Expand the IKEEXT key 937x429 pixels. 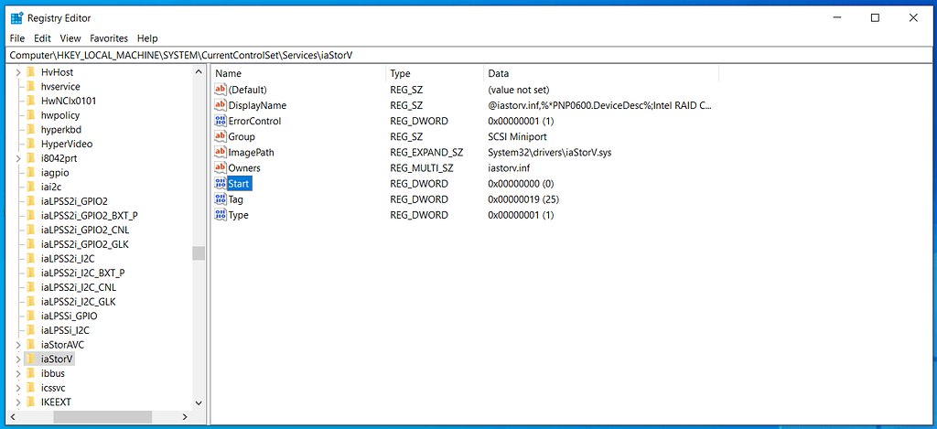(x=18, y=402)
